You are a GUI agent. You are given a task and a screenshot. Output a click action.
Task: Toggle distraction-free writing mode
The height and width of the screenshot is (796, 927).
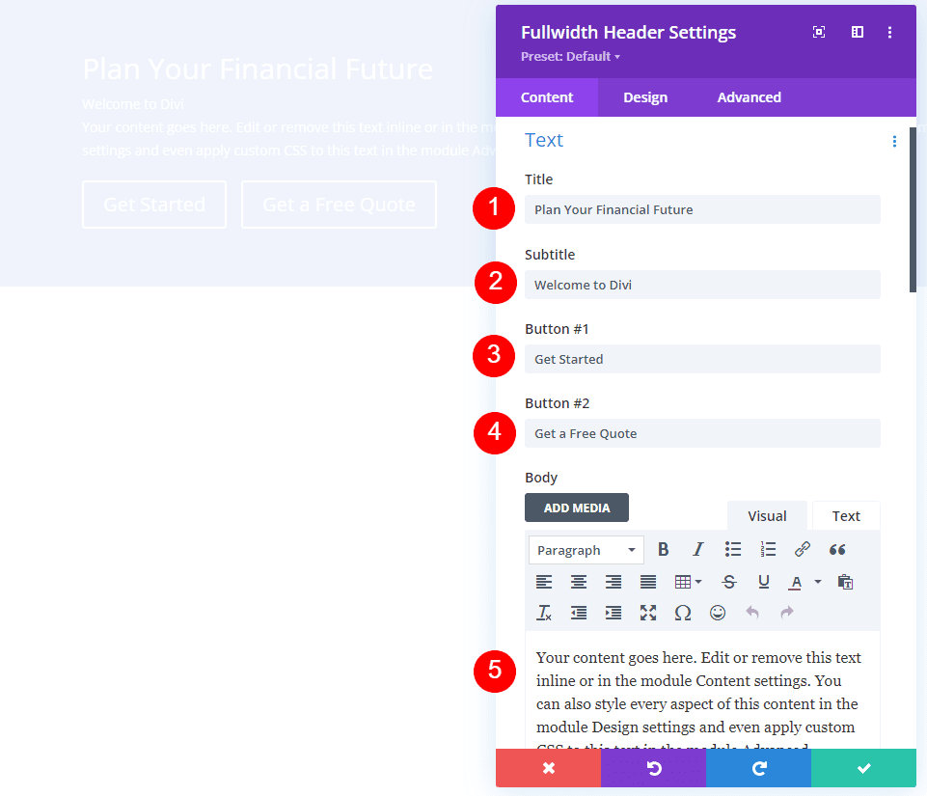point(647,613)
